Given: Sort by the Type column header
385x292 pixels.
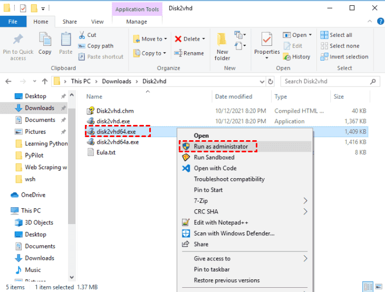Looking at the screenshot, I should click(x=281, y=96).
